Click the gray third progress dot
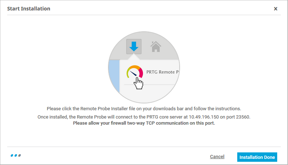288x165 pixels. click(19, 156)
